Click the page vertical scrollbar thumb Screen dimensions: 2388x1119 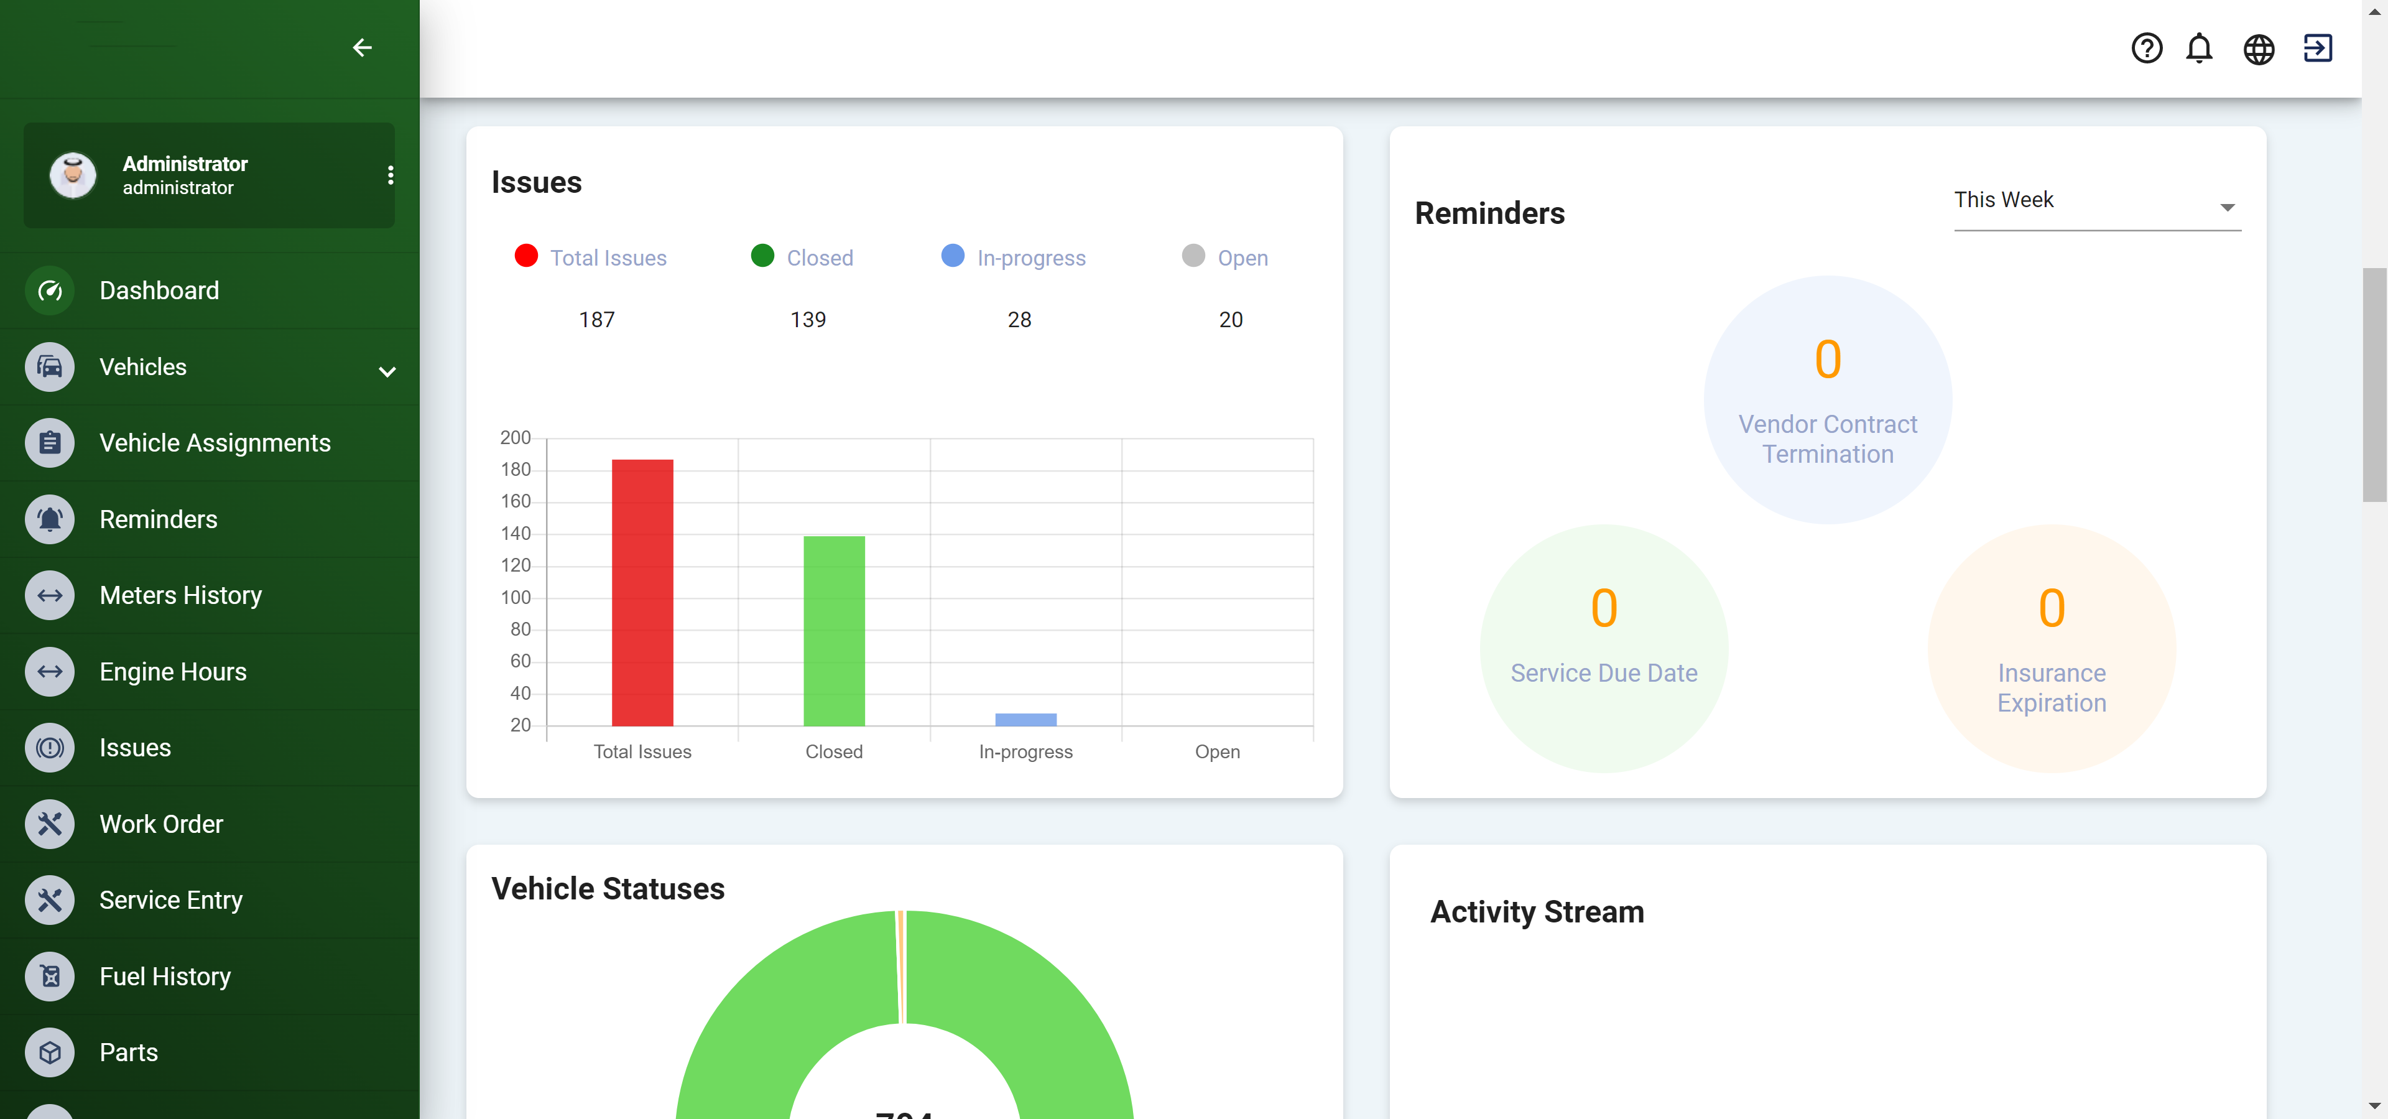pos(2374,385)
